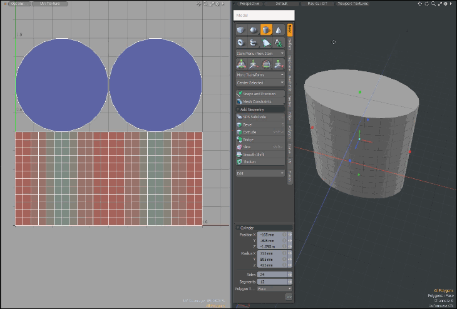Open the More Transforms dropdown
This screenshot has height=309, width=457.
260,74
